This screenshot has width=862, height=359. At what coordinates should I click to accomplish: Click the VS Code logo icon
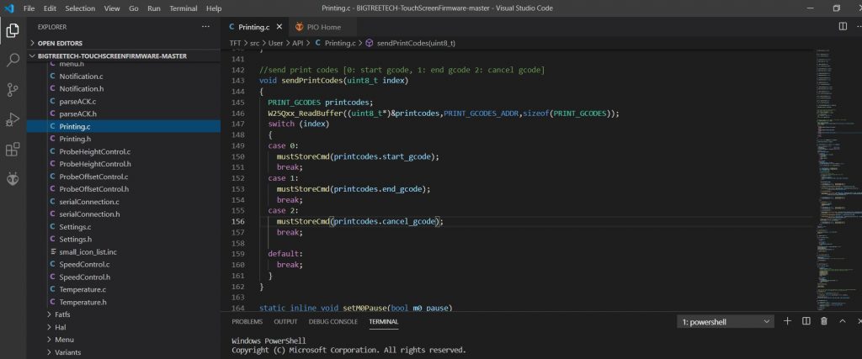coord(8,8)
